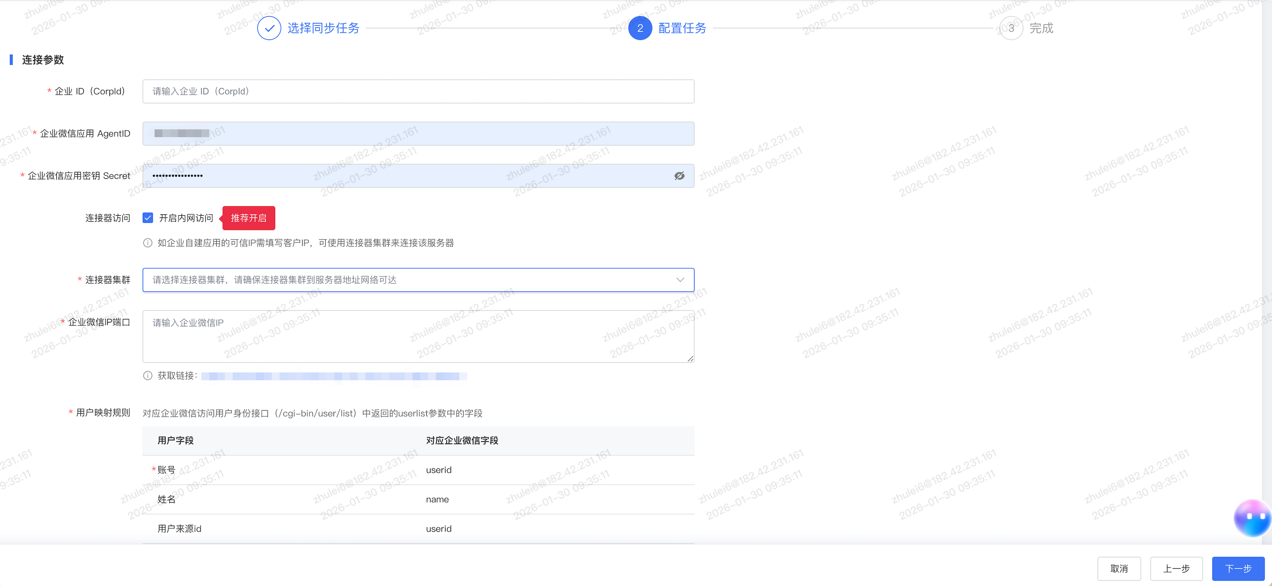Click the 取消 button
The height and width of the screenshot is (586, 1272).
point(1118,569)
